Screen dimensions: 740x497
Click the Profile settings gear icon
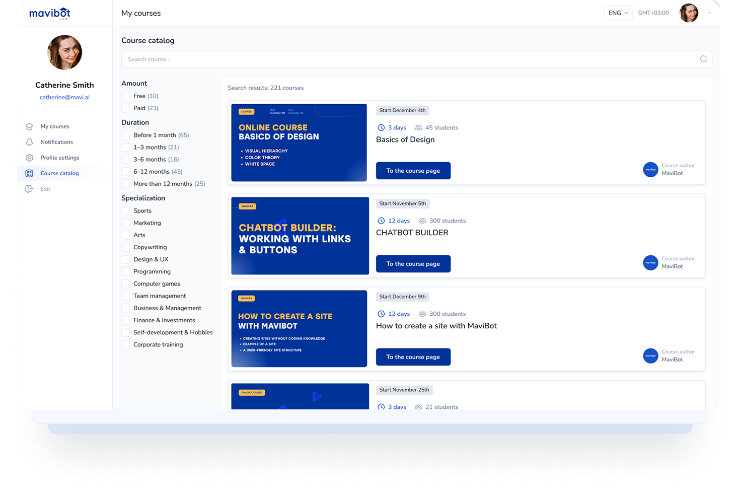click(29, 158)
